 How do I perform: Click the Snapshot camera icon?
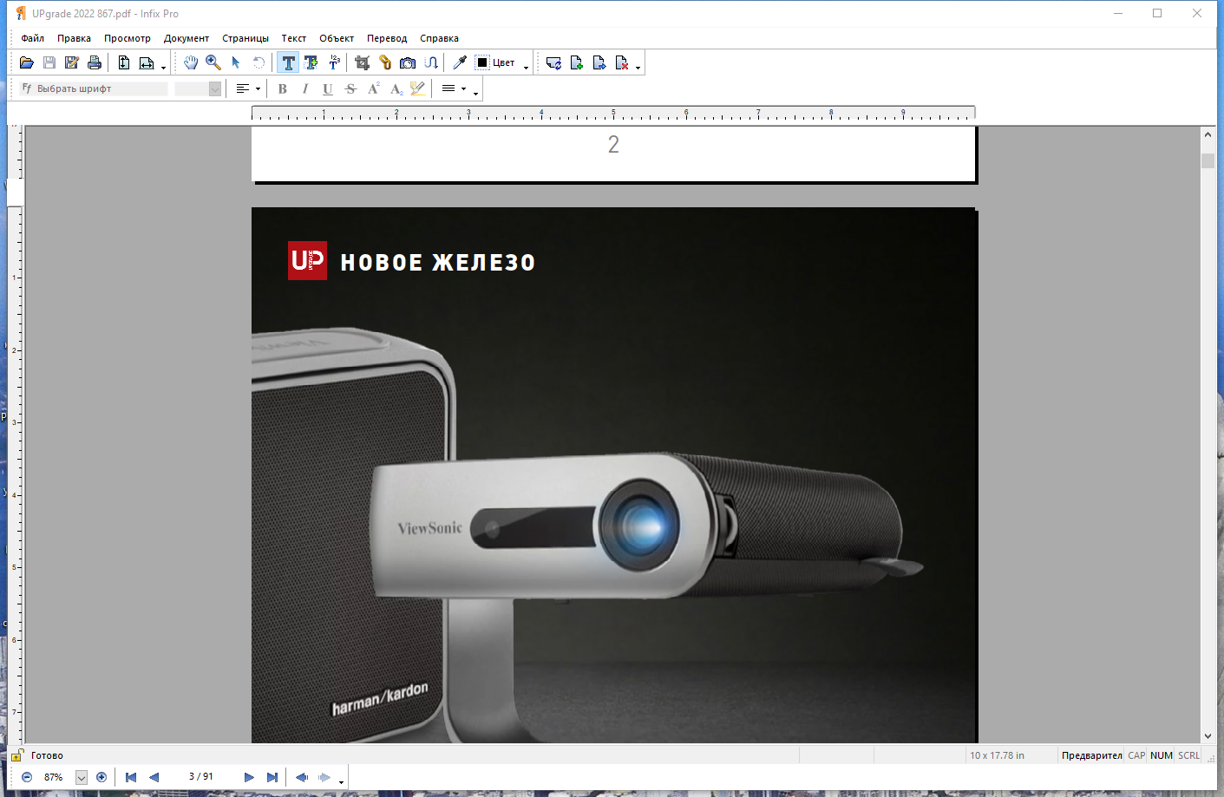408,62
